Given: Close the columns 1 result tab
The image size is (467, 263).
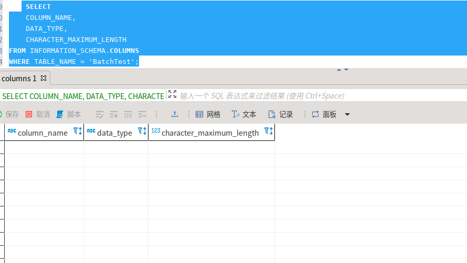Looking at the screenshot, I should [44, 79].
